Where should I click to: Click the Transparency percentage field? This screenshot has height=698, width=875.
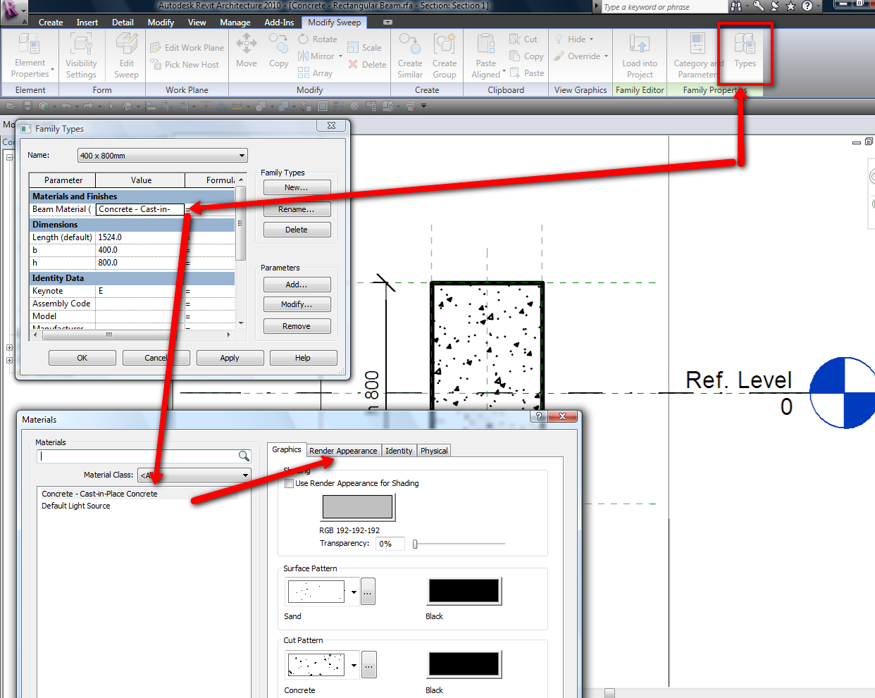click(390, 544)
